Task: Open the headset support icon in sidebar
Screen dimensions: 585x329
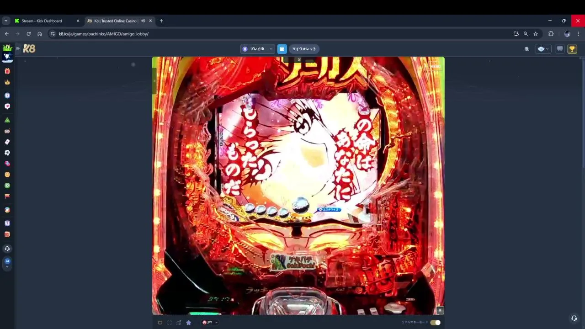Action: click(7, 249)
